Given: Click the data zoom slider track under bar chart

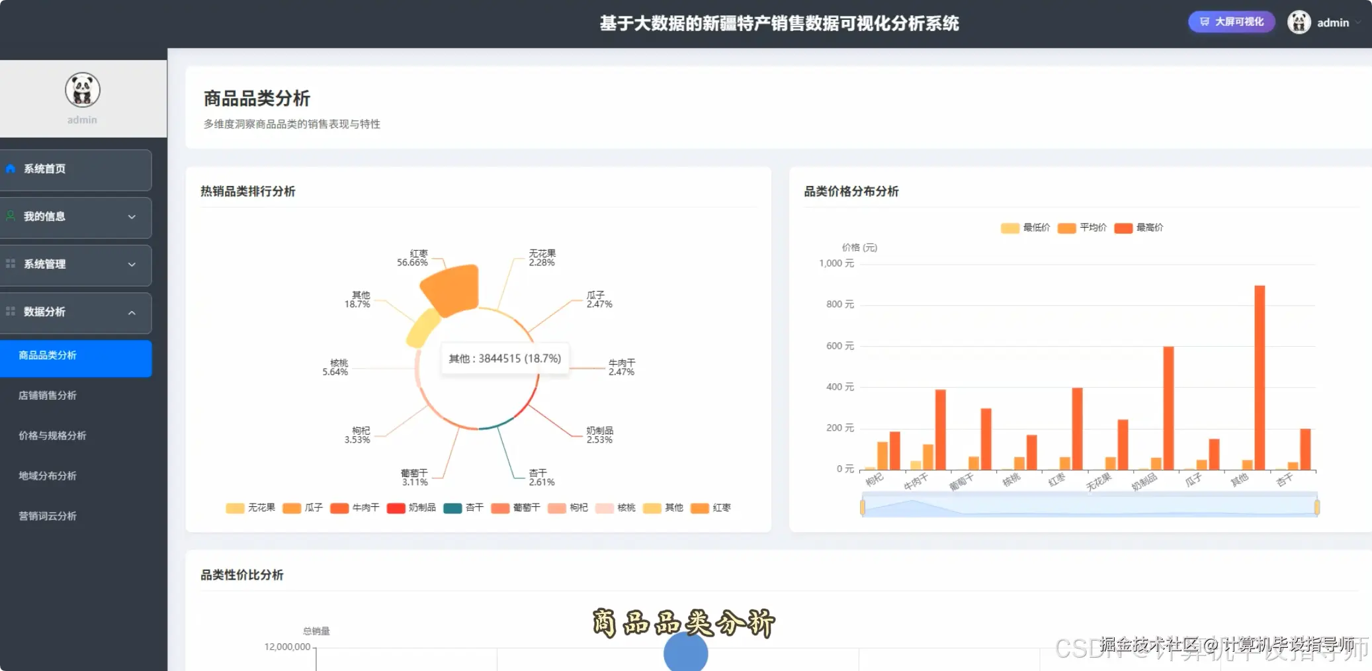Looking at the screenshot, I should [1090, 506].
